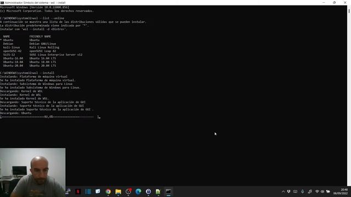The width and height of the screenshot is (351, 197).
Task: Open Google Chrome from the taskbar
Action: coord(108,192)
